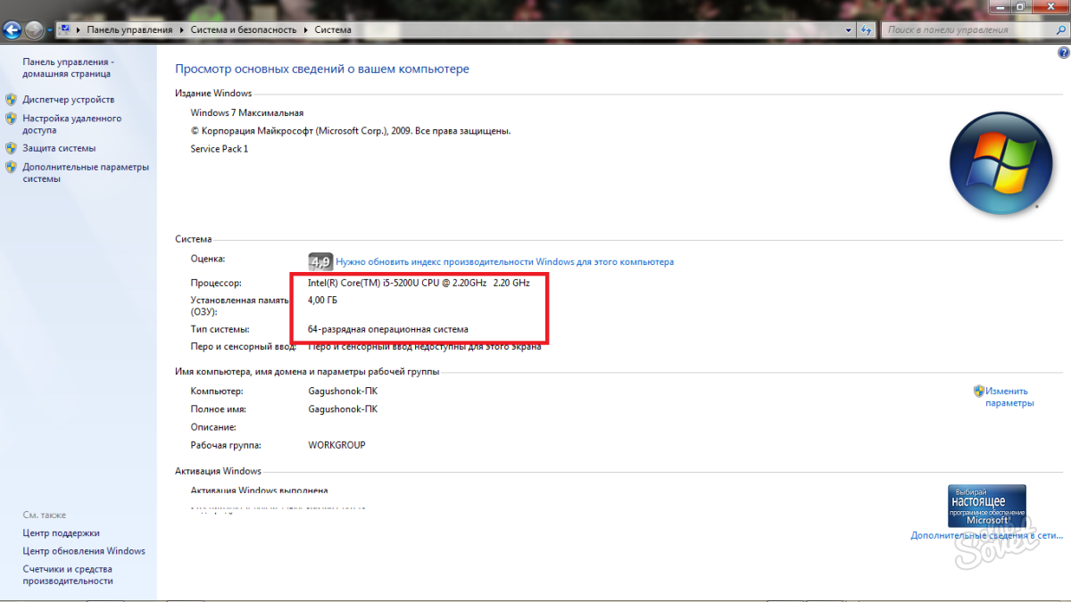The width and height of the screenshot is (1071, 602).
Task: Click shield icon beside 'Изменить параметры'
Action: coord(978,391)
